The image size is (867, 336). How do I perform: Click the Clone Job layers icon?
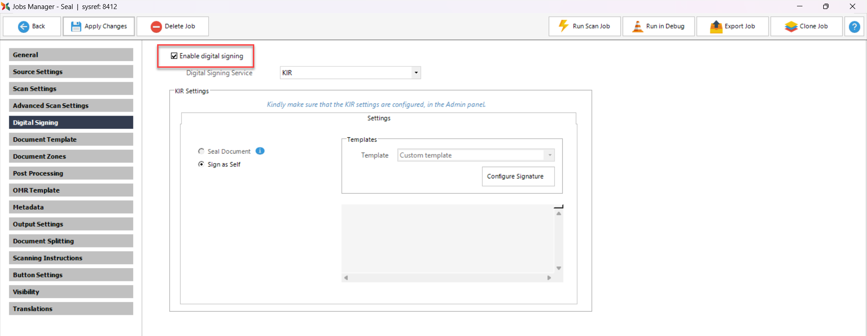[x=791, y=27]
